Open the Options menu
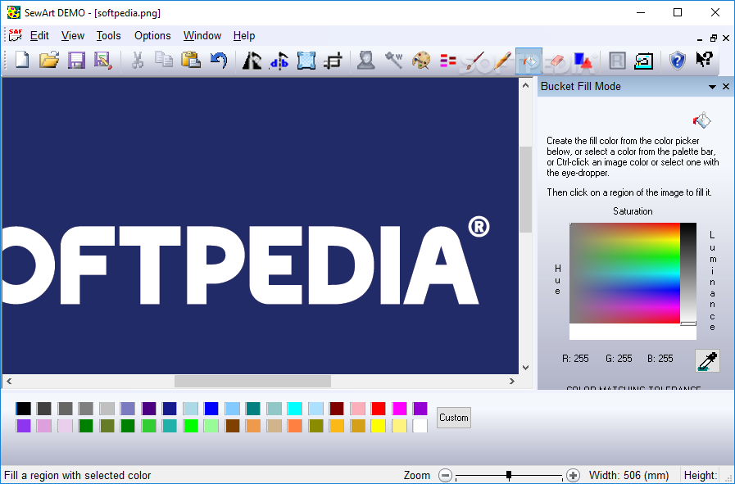Screen dimensions: 735x484 (x=152, y=35)
